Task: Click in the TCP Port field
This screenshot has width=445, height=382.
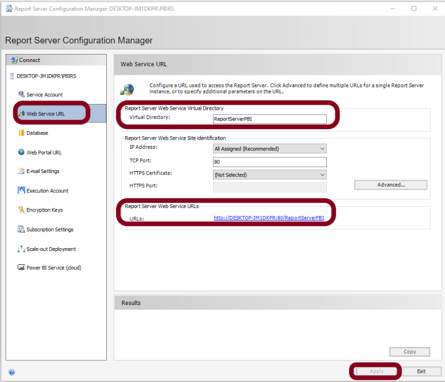Action: click(269, 162)
